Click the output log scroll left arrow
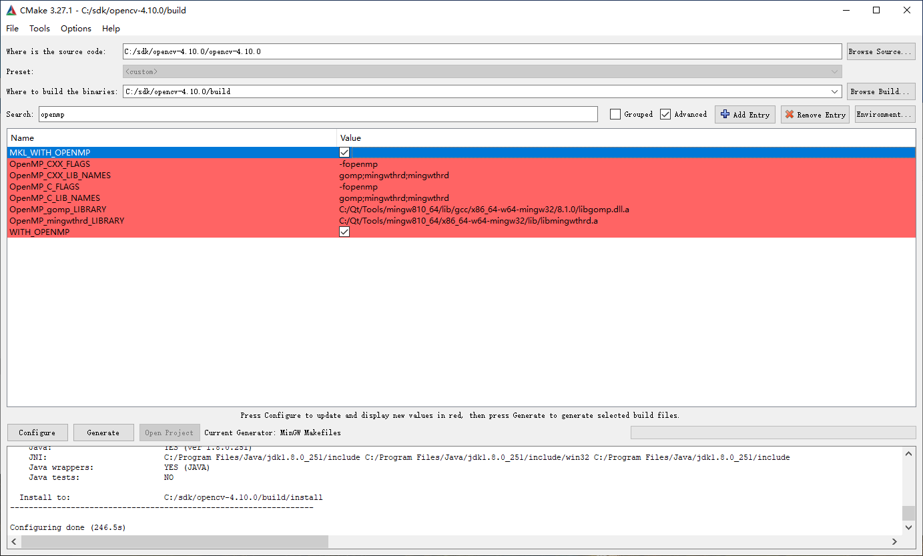The image size is (923, 556). 14,541
